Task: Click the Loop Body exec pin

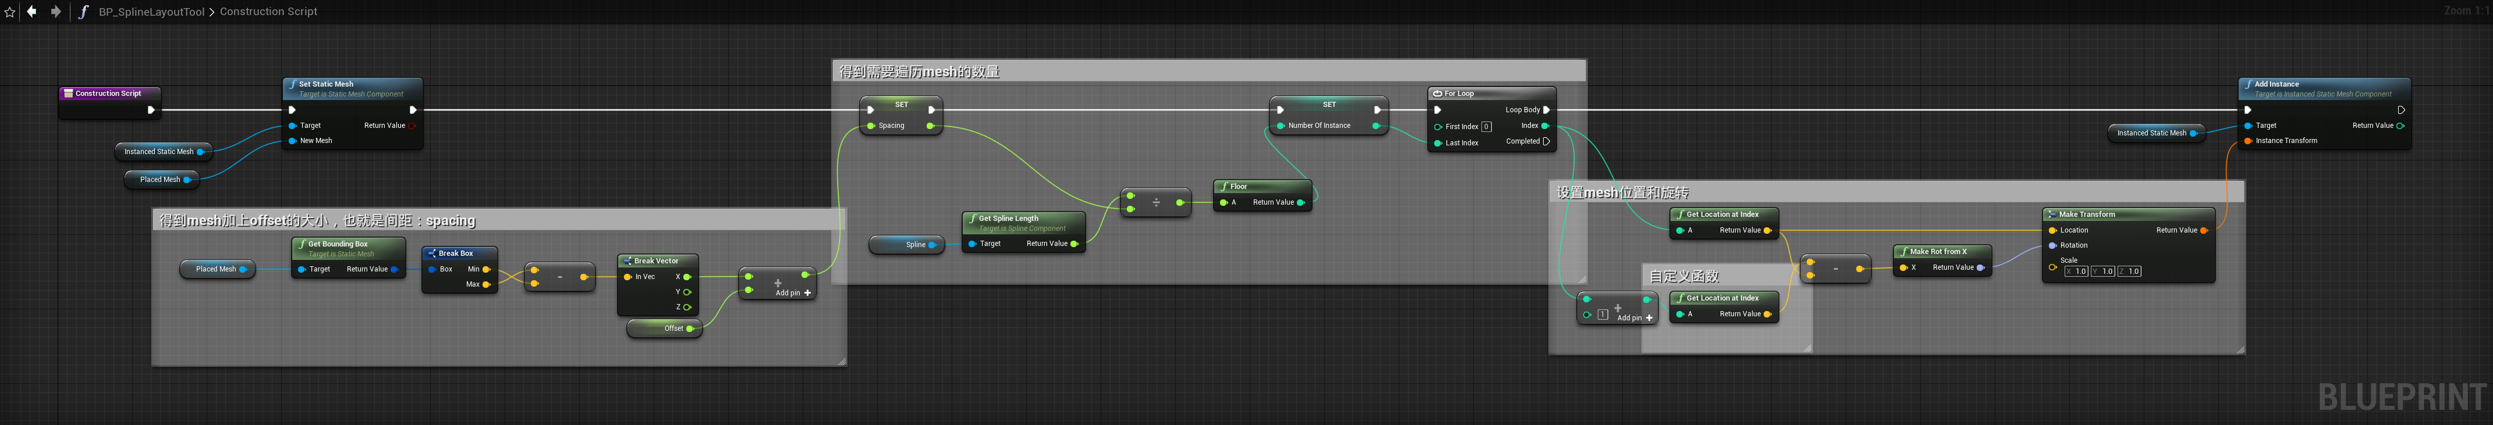Action: (1547, 110)
